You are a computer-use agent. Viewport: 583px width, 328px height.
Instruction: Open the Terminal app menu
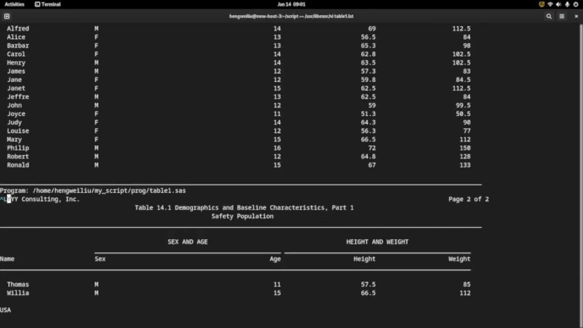tap(48, 4)
